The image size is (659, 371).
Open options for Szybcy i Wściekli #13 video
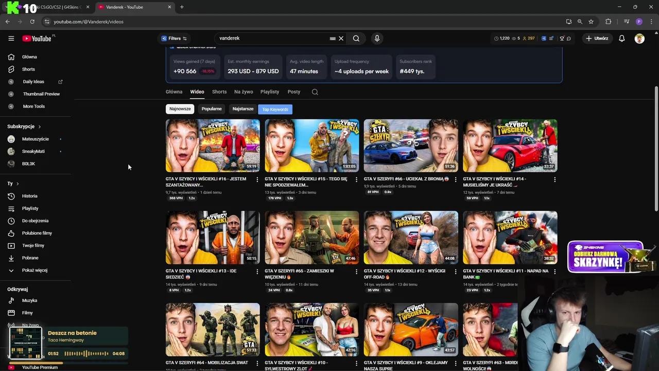257,271
